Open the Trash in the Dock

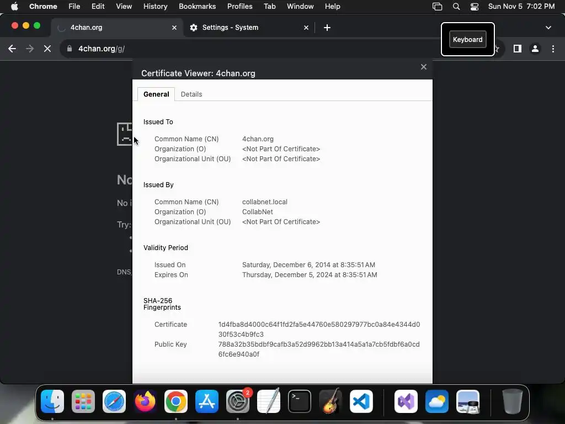[x=513, y=401]
